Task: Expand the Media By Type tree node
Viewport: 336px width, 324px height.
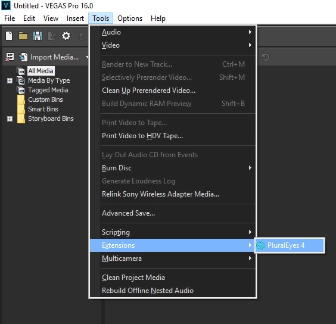Action: coord(10,80)
